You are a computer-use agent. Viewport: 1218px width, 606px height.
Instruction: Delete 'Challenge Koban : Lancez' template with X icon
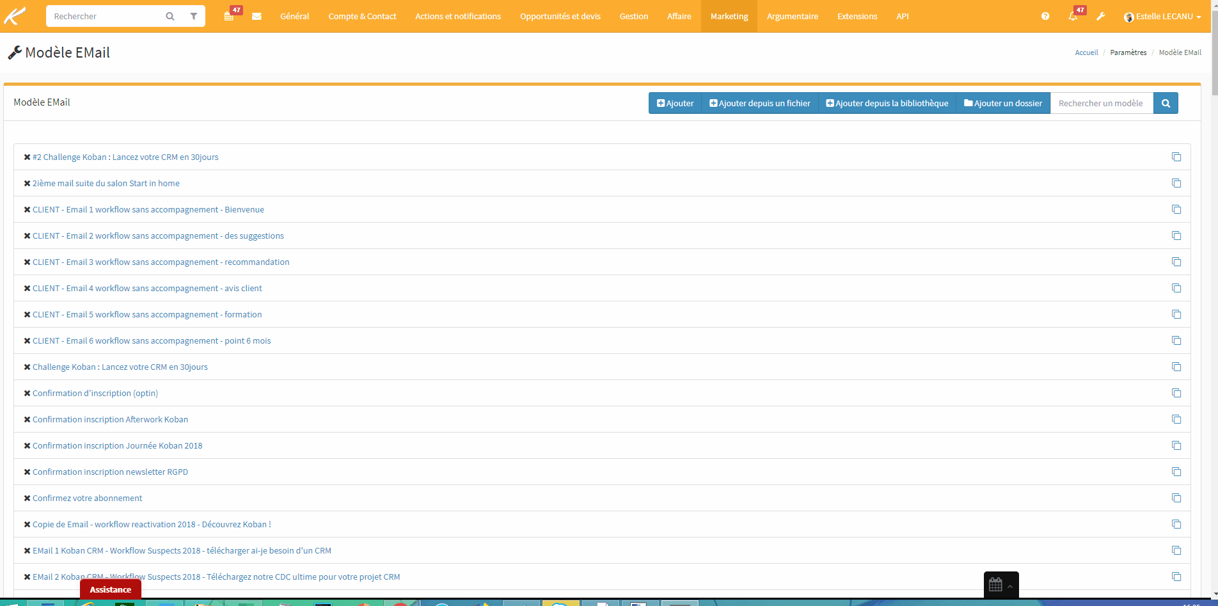tap(27, 367)
